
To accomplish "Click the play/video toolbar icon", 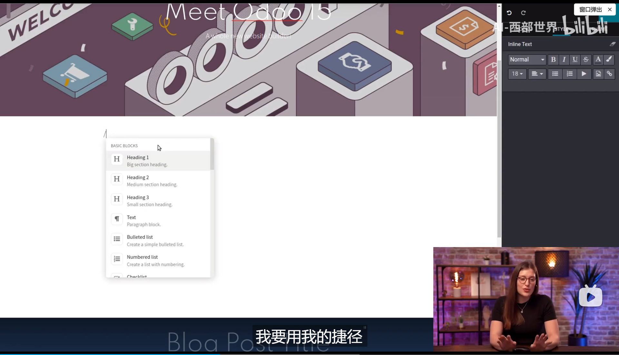I will (x=584, y=74).
